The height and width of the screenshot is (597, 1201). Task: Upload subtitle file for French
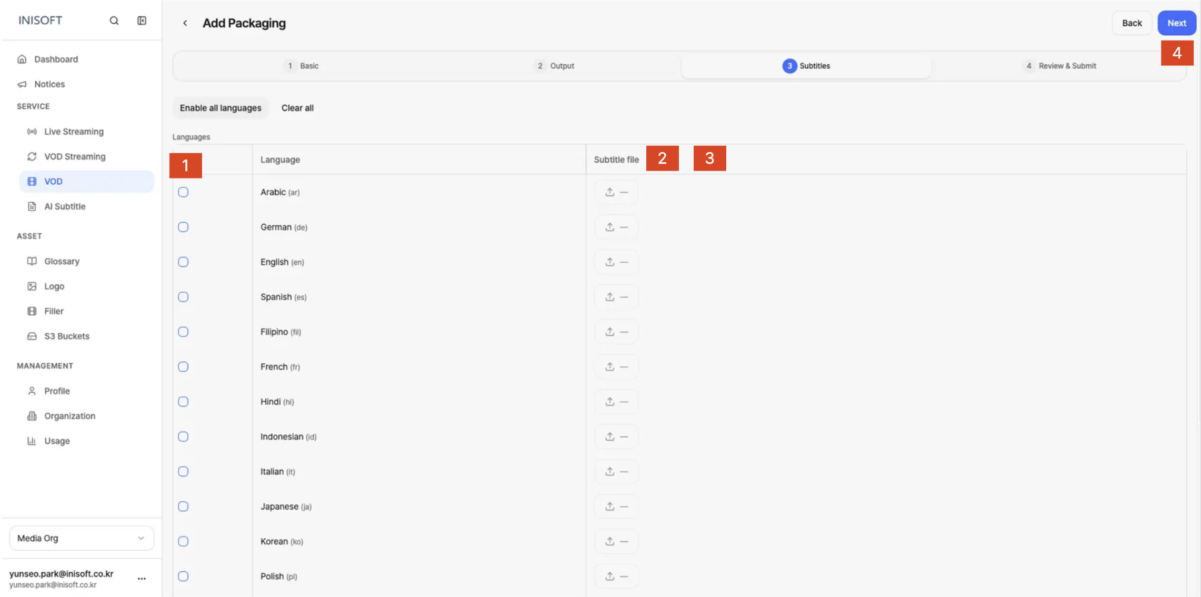pyautogui.click(x=616, y=366)
